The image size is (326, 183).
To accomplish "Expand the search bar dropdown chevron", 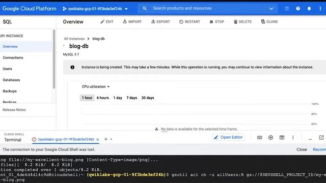I will (271, 9).
